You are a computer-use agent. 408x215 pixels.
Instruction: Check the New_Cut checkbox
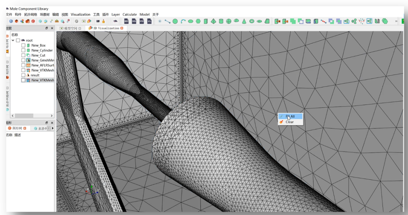point(24,55)
